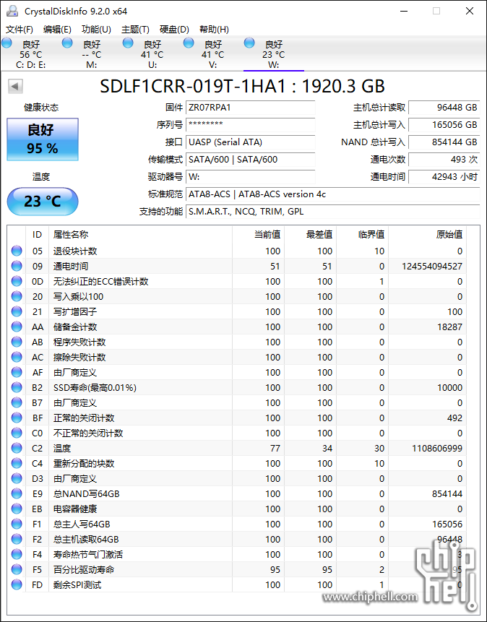The height and width of the screenshot is (622, 487).
Task: Click status icon of row AF 由厂商定义
Action: (17, 372)
